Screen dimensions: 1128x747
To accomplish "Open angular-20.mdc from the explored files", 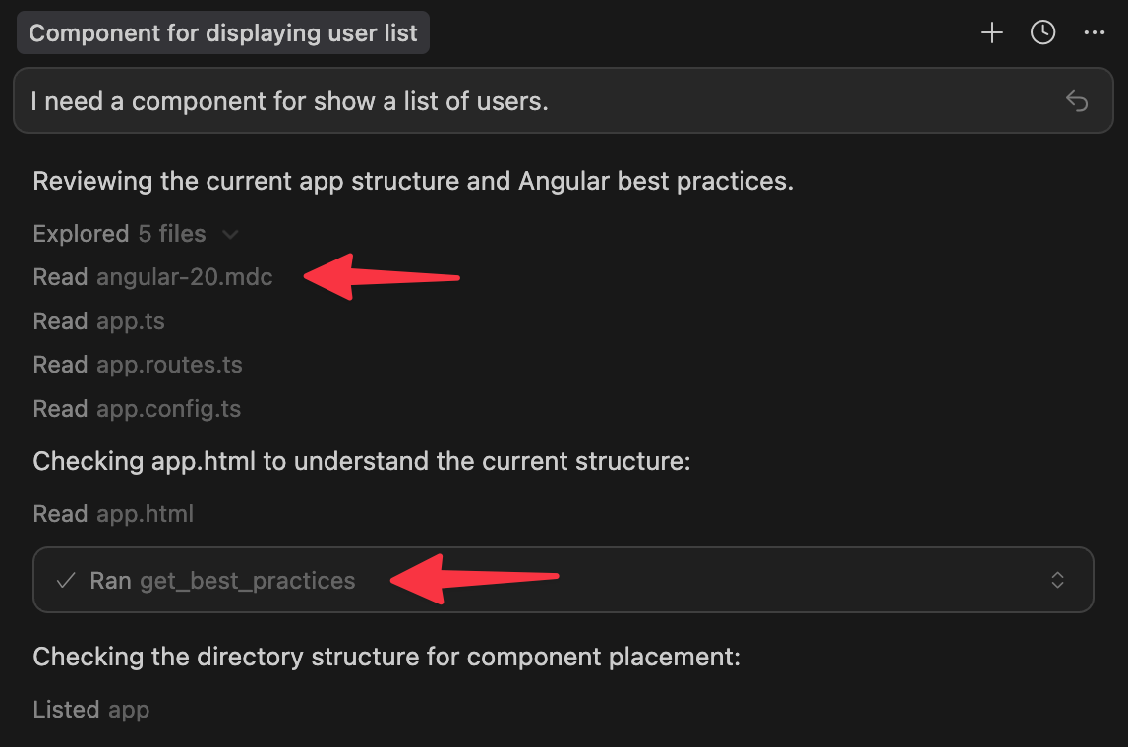I will coord(185,277).
